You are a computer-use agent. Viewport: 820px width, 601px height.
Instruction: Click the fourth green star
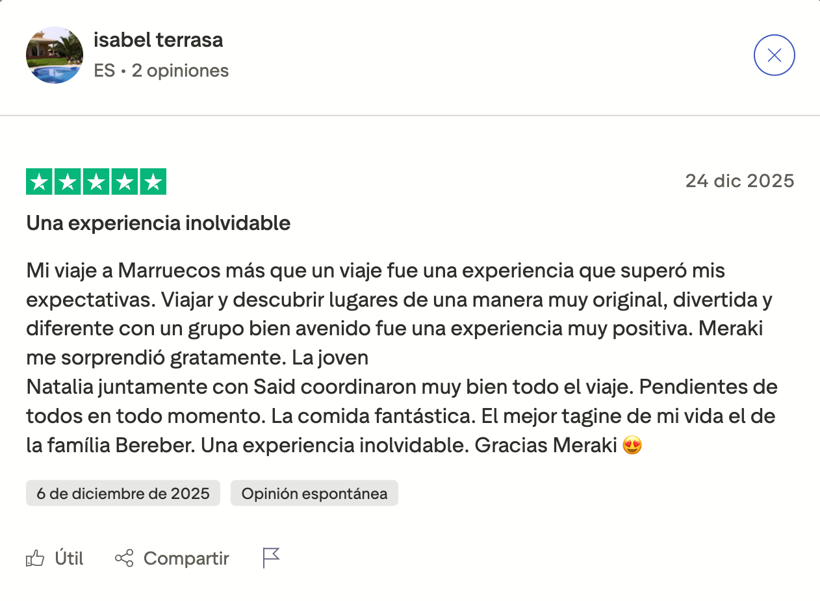(x=124, y=182)
